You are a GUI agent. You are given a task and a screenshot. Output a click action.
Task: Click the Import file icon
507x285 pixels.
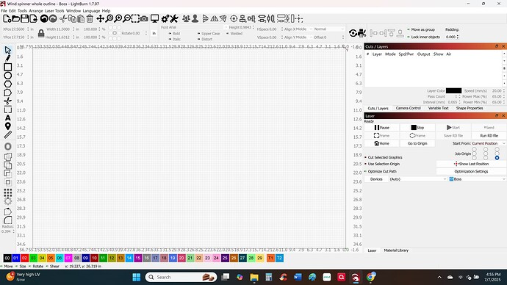point(33,19)
